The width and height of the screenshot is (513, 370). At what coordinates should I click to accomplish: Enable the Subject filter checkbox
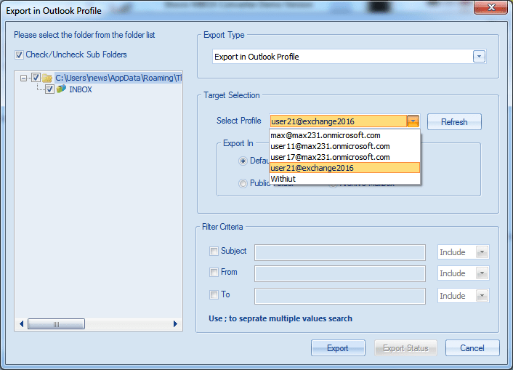point(214,252)
